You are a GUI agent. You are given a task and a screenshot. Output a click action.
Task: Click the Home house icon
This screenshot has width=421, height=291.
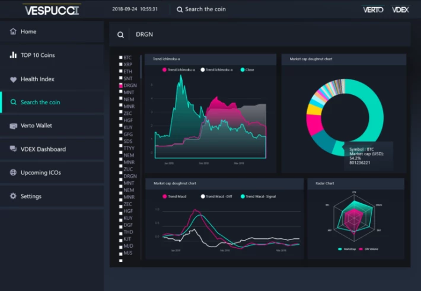pyautogui.click(x=13, y=31)
